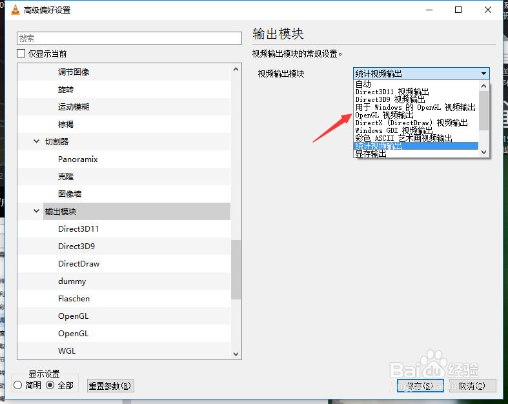Image resolution: width=508 pixels, height=404 pixels.
Task: Click the settings tree scrollbar thumb
Action: pyautogui.click(x=236, y=270)
